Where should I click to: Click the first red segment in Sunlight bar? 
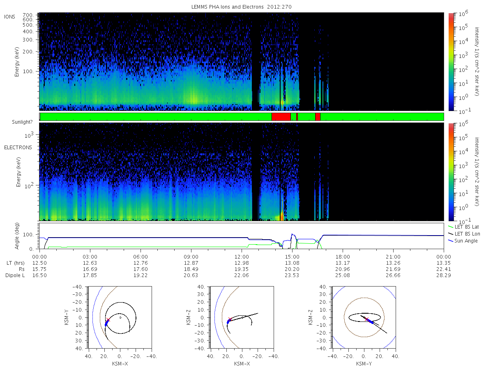point(281,117)
